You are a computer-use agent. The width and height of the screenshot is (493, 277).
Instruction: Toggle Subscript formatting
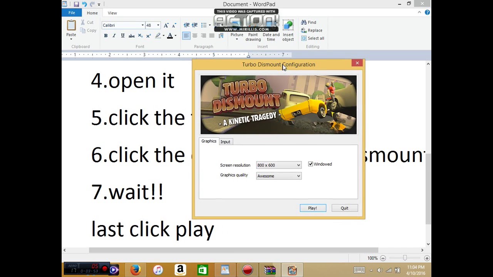[x=140, y=36]
